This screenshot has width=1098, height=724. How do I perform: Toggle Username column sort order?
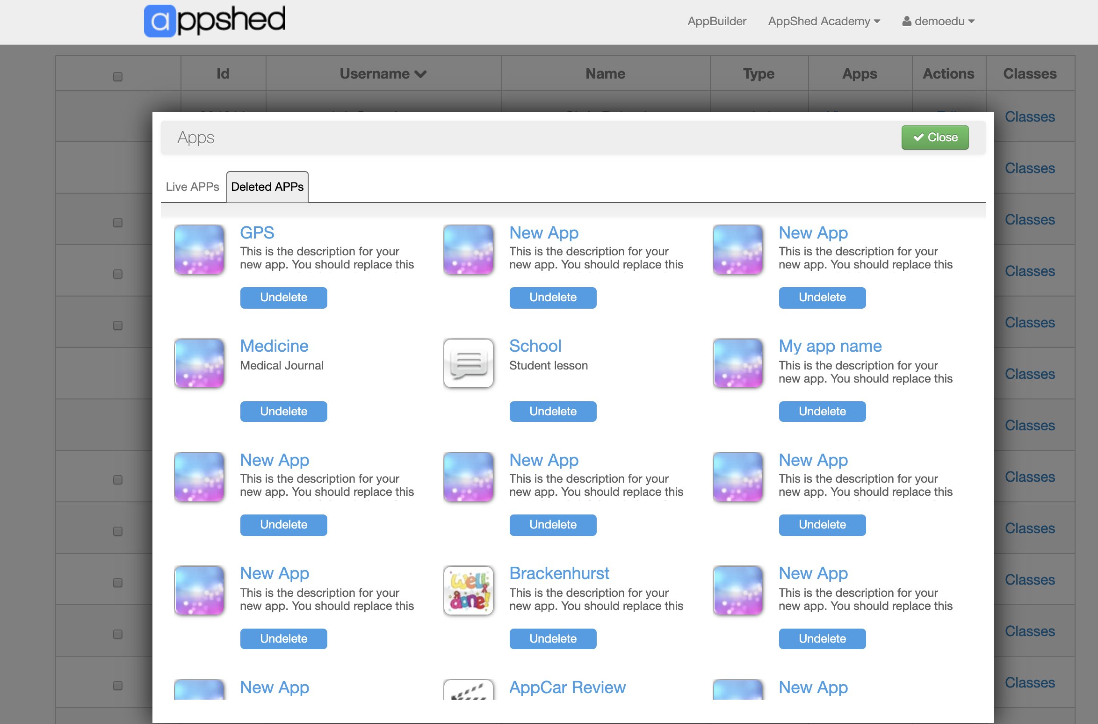point(383,73)
